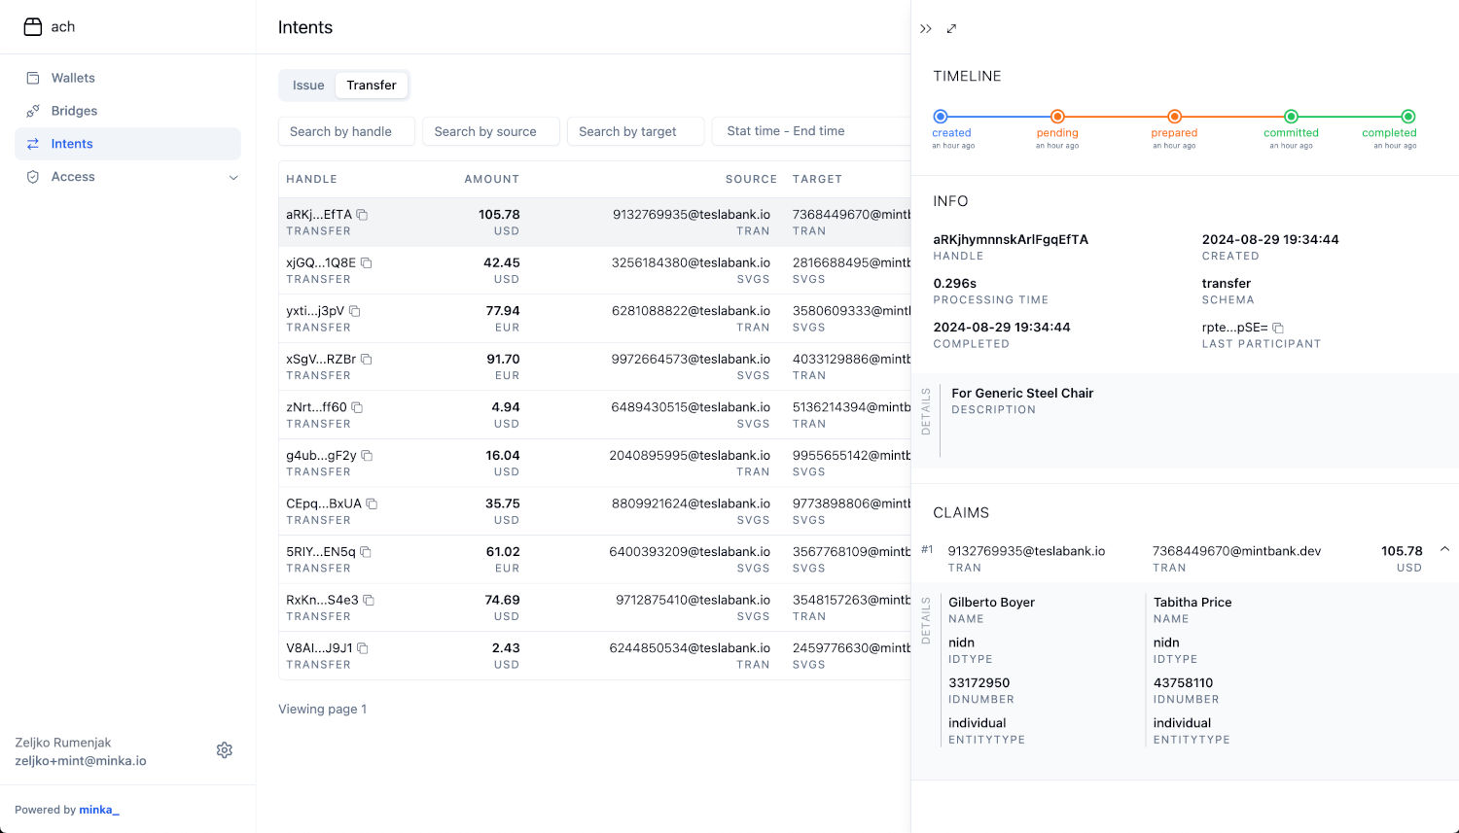Copy the xjGQ...1Q8E handle
The width and height of the screenshot is (1459, 833).
367,263
